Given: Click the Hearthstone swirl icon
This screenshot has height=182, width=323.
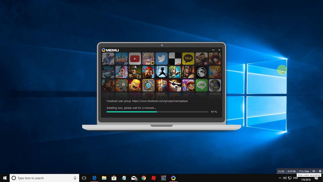Looking at the screenshot, I should click(x=148, y=85).
